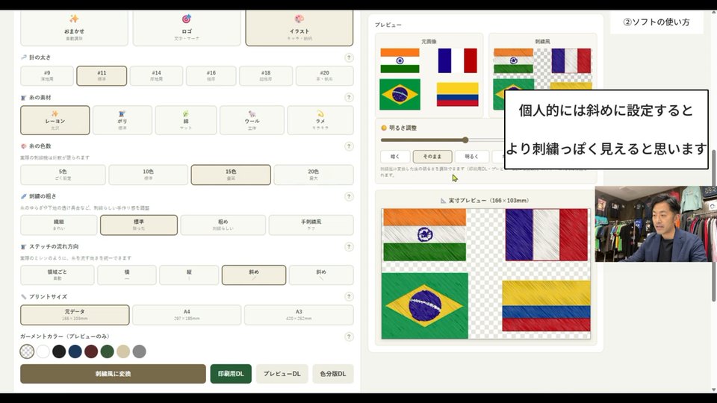Viewport: 717px width, 403px height.
Task: Click the 明るく brightness preset
Action: coord(471,156)
